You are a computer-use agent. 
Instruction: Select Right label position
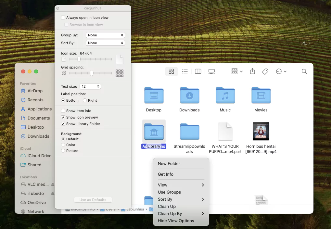pos(84,100)
